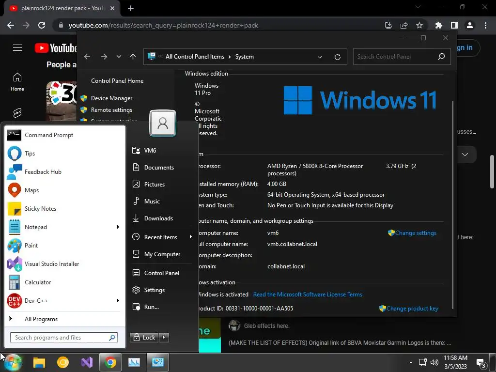Screen dimensions: 496x372
Task: Reload the Chrome page
Action: (x=42, y=25)
